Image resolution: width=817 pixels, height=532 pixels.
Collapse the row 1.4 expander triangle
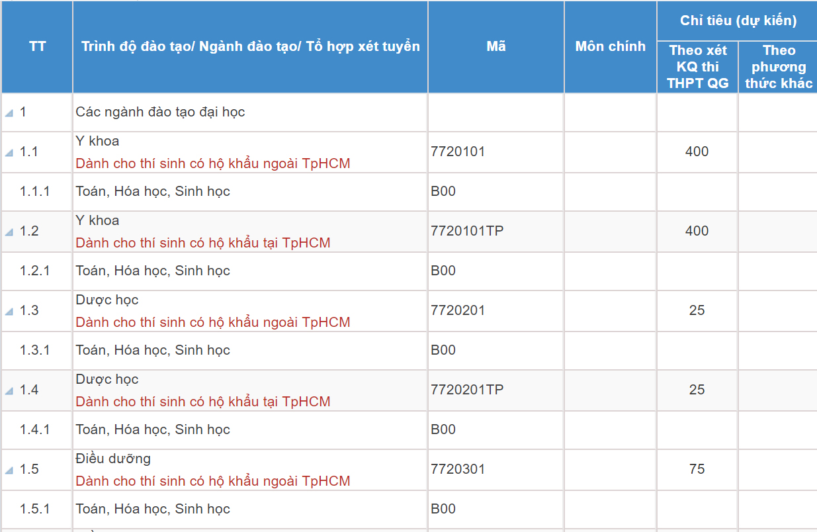click(x=9, y=391)
